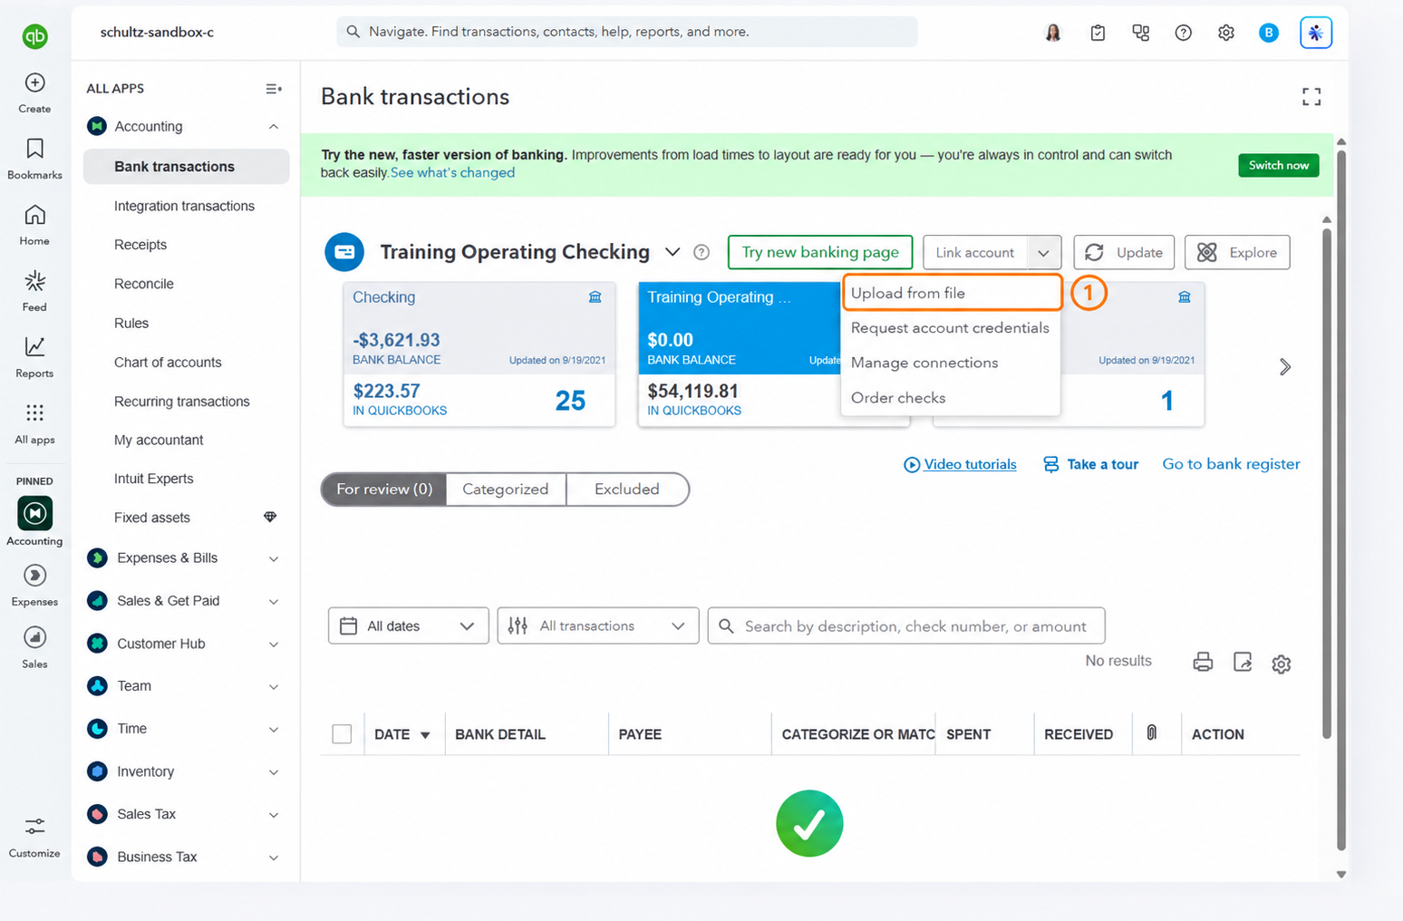Open the settings gear in top header
Image resolution: width=1403 pixels, height=921 pixels.
[1225, 33]
